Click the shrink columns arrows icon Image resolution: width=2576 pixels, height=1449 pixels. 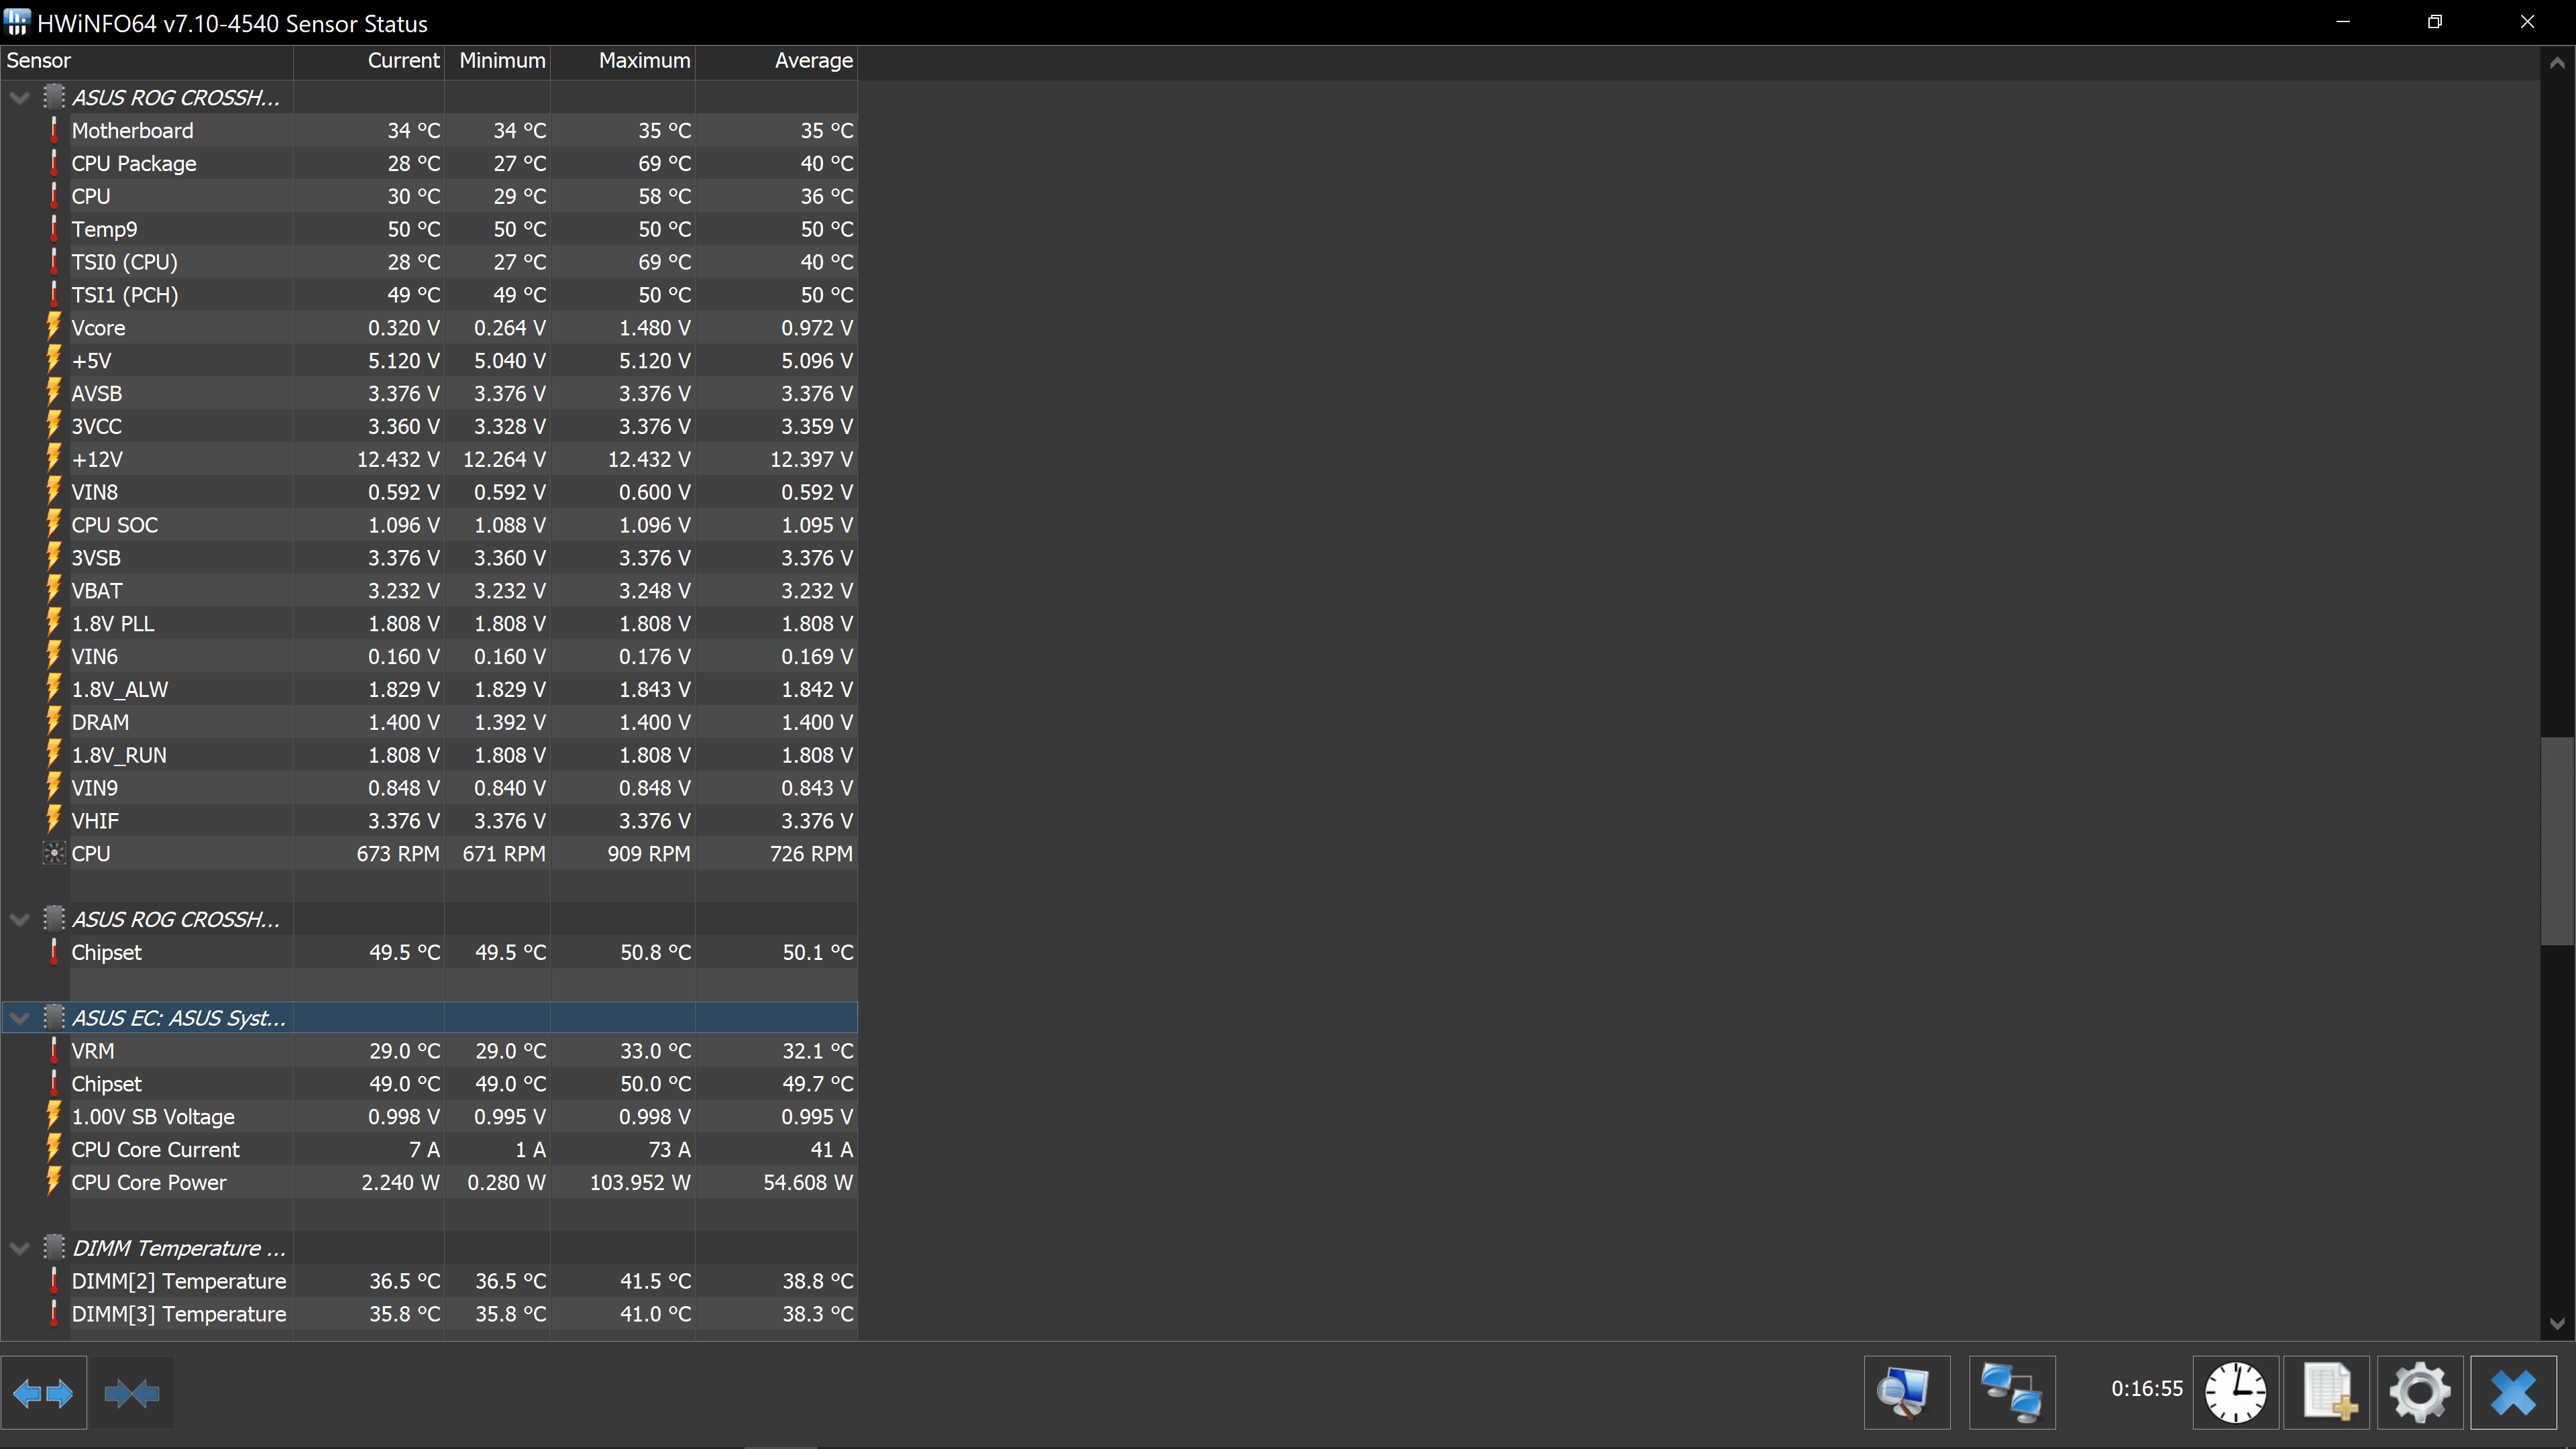pos(132,1392)
